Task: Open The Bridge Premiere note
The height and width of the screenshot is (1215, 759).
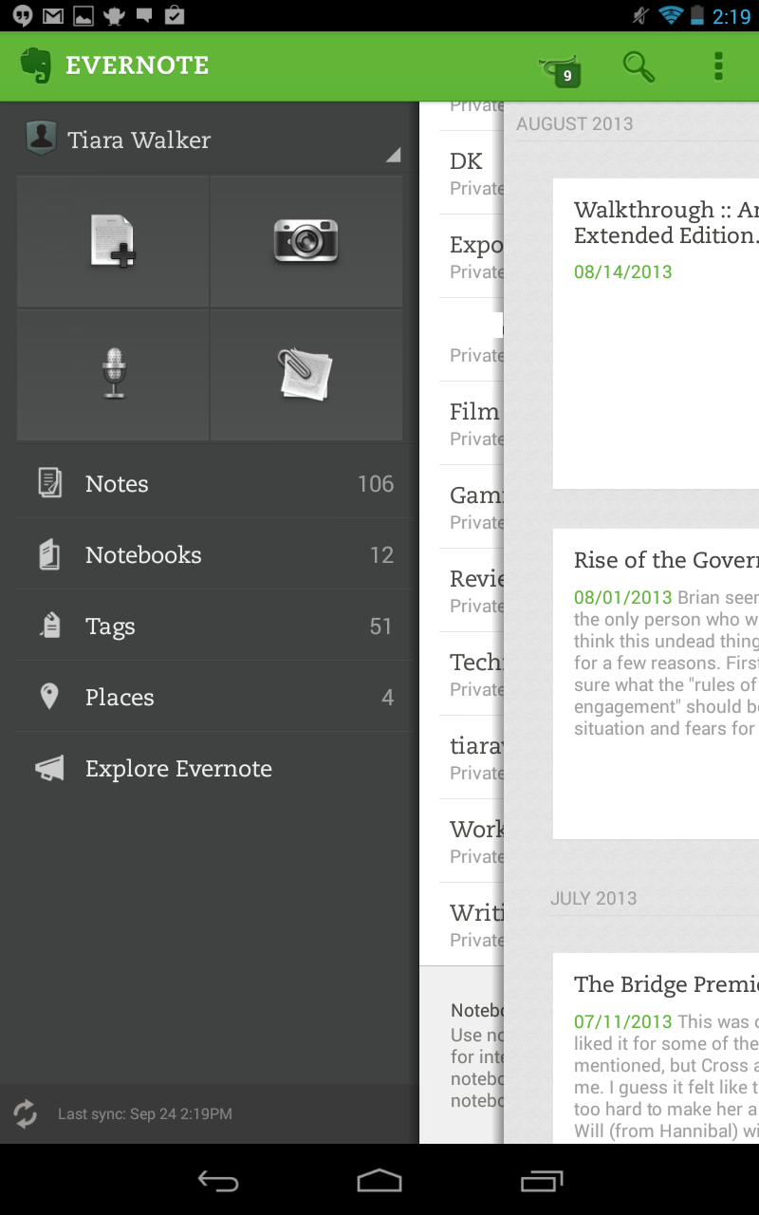Action: tap(655, 1044)
